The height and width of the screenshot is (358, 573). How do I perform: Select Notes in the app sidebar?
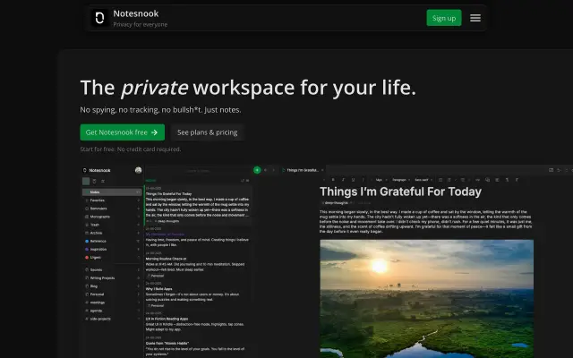112,192
